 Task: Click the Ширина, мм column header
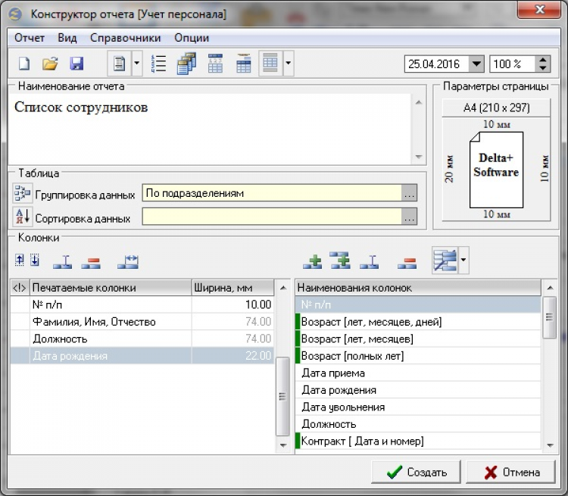[x=233, y=288]
